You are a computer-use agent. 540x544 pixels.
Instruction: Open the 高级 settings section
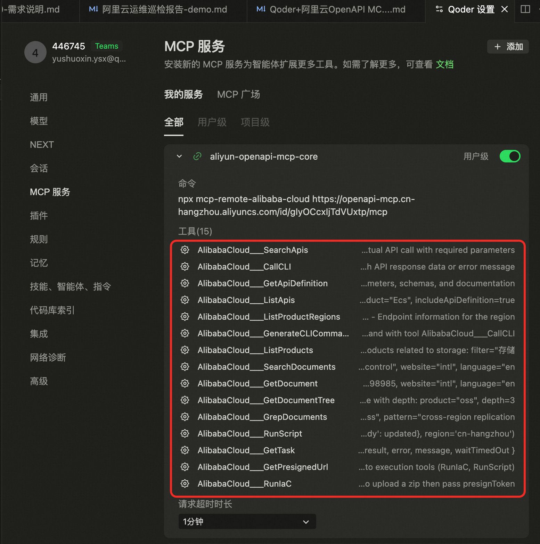pyautogui.click(x=39, y=381)
